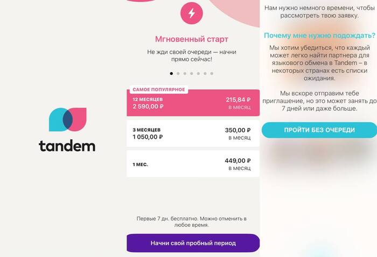Click the Tandem overlapping bubbles logo
Screen dimensions: 377x257
tap(67, 119)
